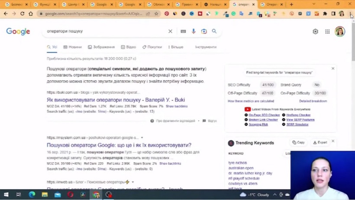Open the tab search dropdown
The image size is (355, 200).
314,4
